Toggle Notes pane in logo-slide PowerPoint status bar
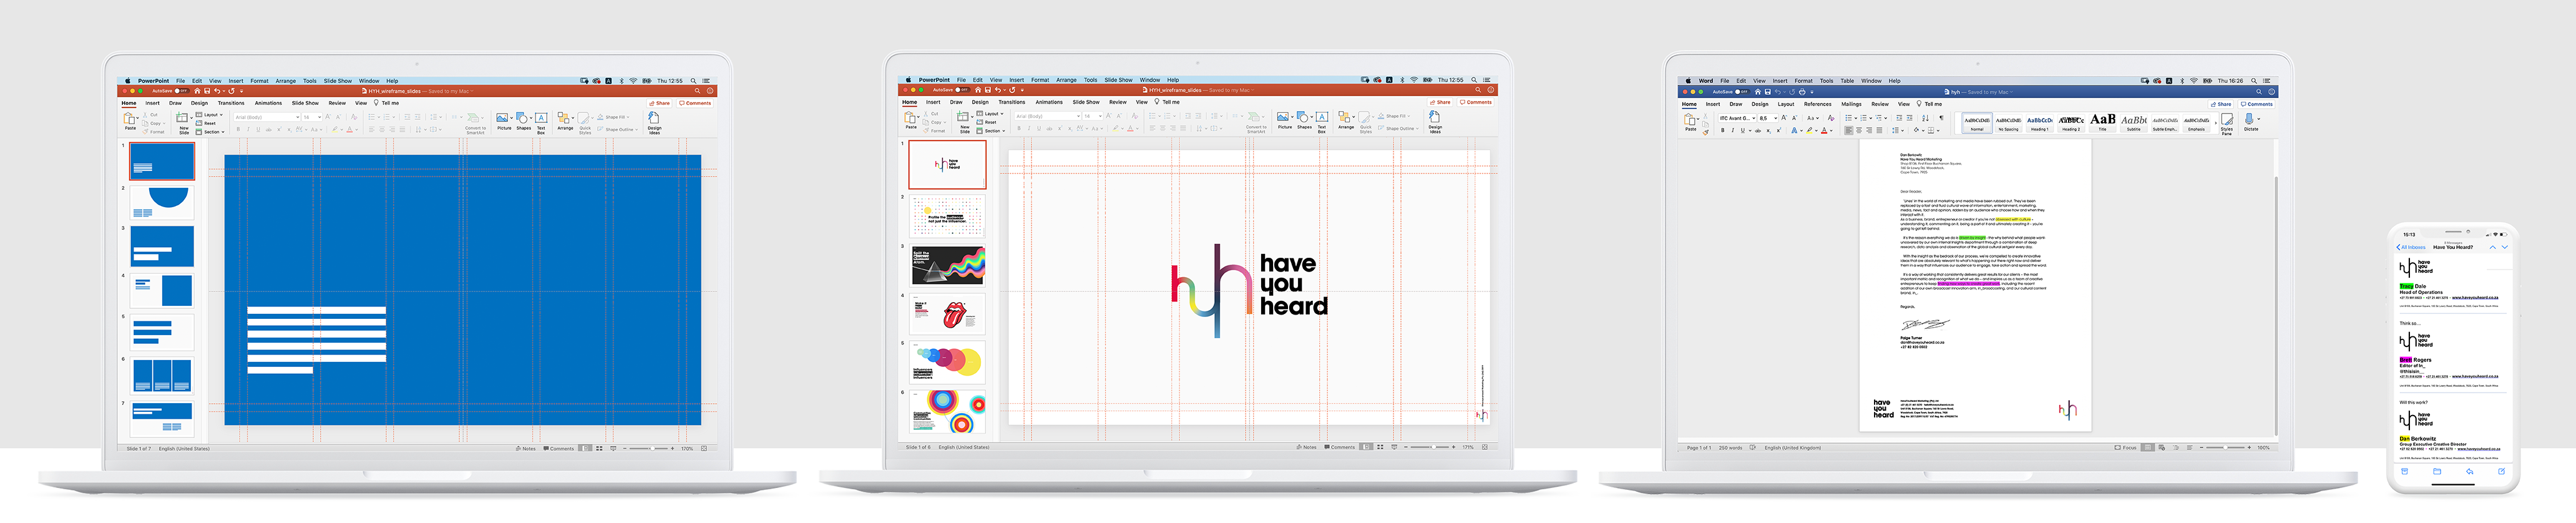 (1307, 447)
